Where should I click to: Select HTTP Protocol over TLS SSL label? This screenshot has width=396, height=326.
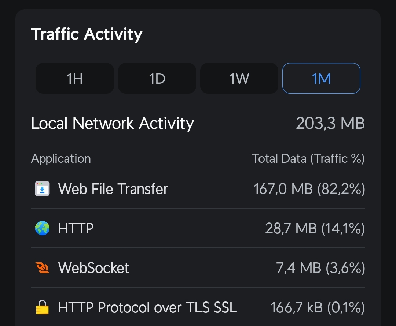coord(147,308)
